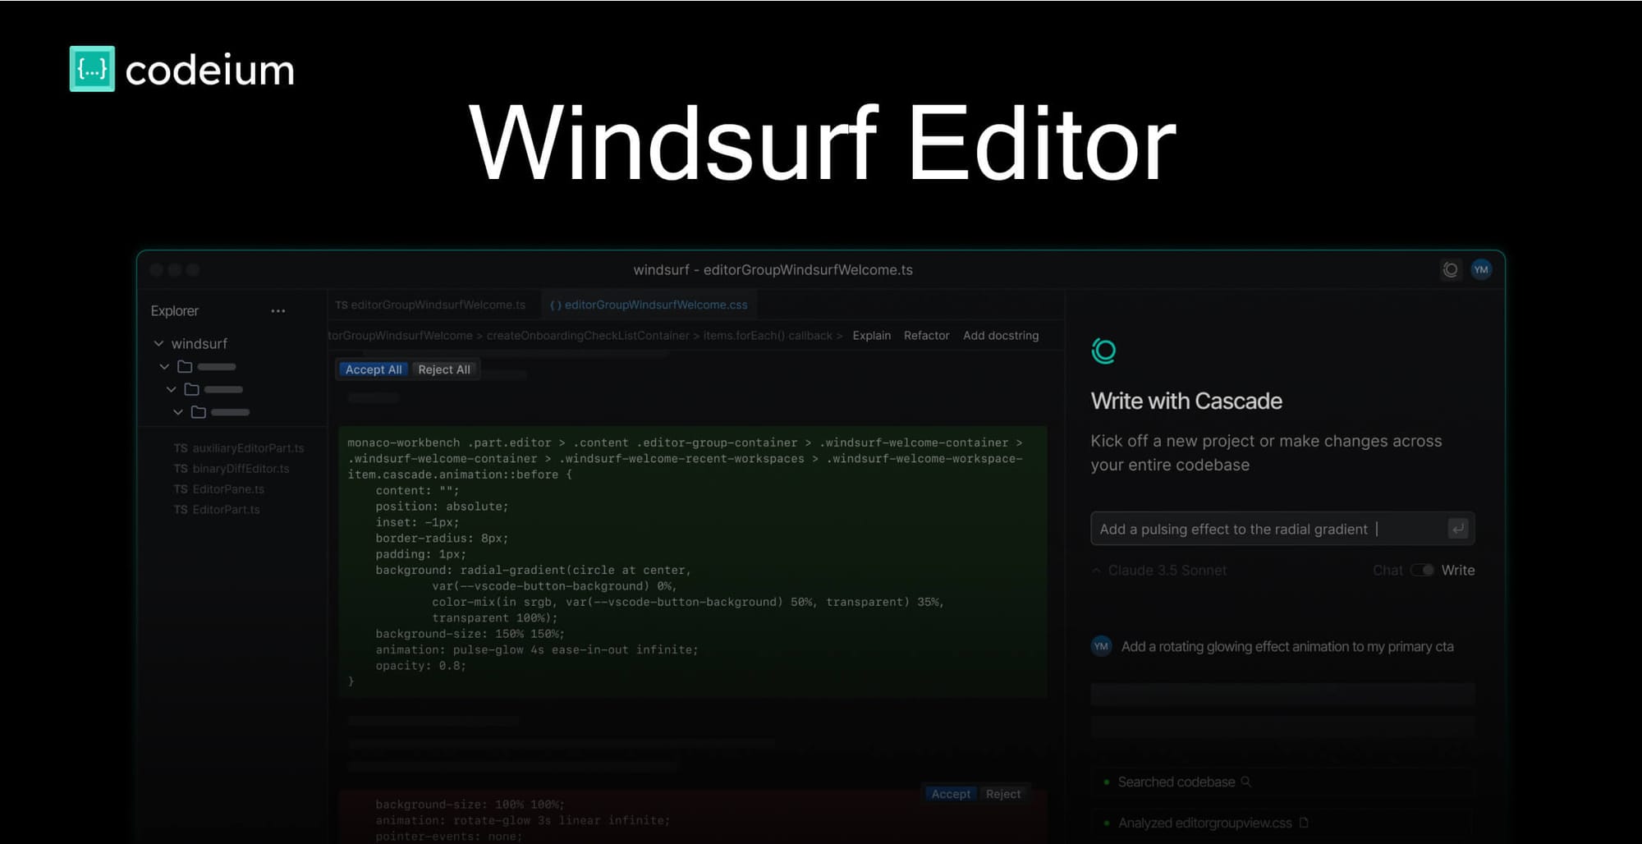Open Explorer options via ellipsis icon
This screenshot has width=1642, height=844.
(278, 310)
